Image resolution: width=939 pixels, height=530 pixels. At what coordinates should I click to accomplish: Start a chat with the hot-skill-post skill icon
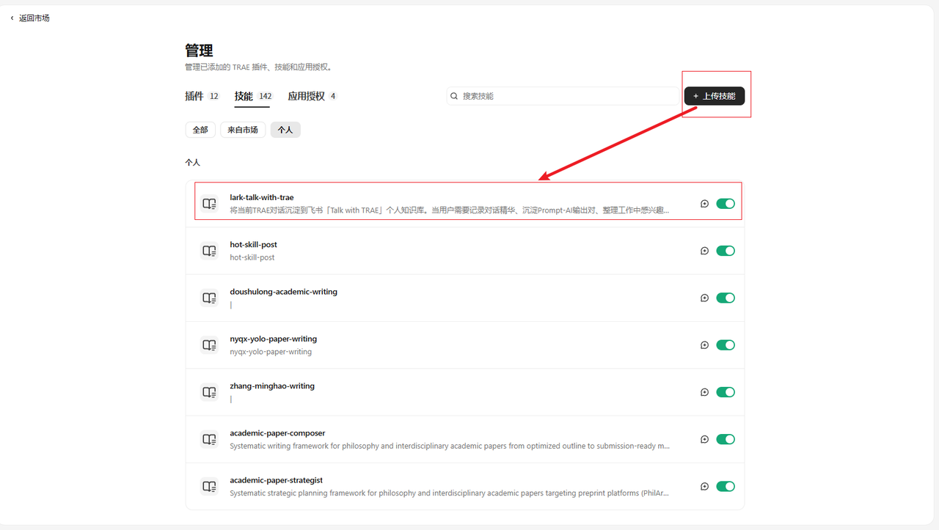(704, 251)
